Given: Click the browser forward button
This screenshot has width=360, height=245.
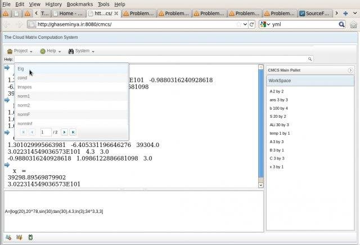Looking at the screenshot, I should [20, 24].
